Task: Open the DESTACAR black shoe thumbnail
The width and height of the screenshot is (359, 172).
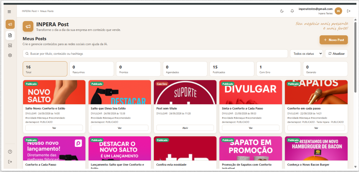Action: (120, 92)
